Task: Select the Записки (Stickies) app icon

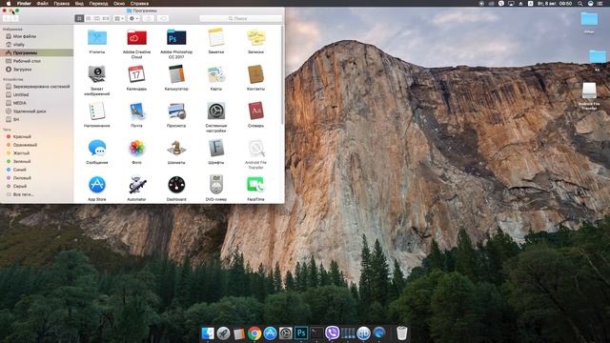Action: 255,37
